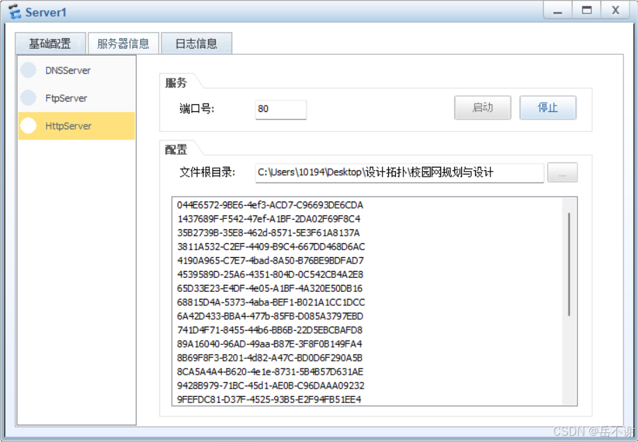This screenshot has height=442, width=638.
Task: Select DNSServer in the service list
Action: [x=77, y=70]
